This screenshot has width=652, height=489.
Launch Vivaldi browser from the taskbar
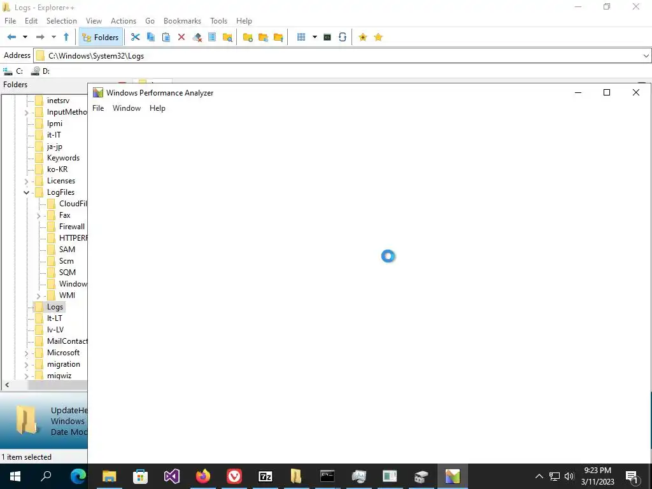coord(234,476)
